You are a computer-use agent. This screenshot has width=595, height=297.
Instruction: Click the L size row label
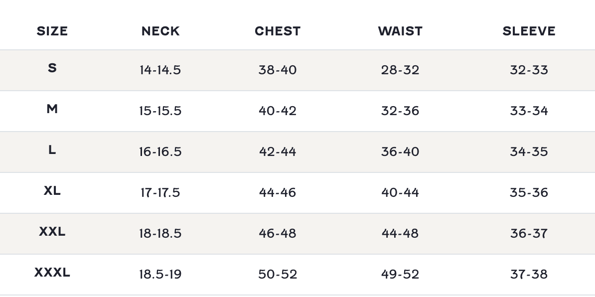[x=52, y=149]
